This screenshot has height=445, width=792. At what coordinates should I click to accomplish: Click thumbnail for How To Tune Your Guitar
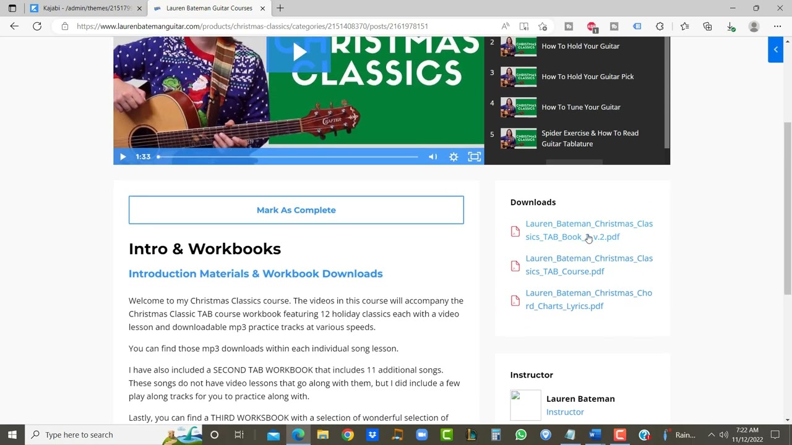[x=519, y=108]
